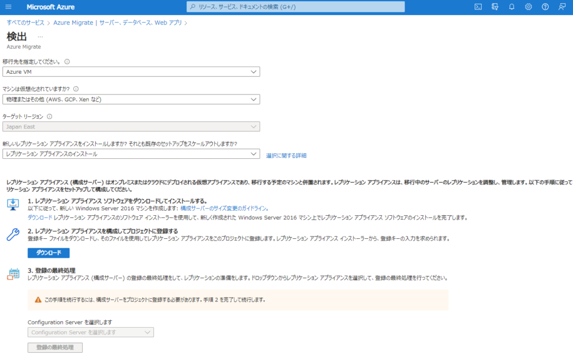
Task: Click the ダウンロード installer link in step 1
Action: tap(40, 218)
